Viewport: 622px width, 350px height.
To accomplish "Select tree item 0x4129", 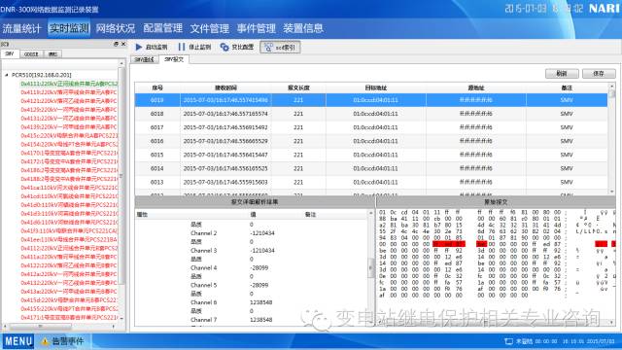I will tap(69, 110).
